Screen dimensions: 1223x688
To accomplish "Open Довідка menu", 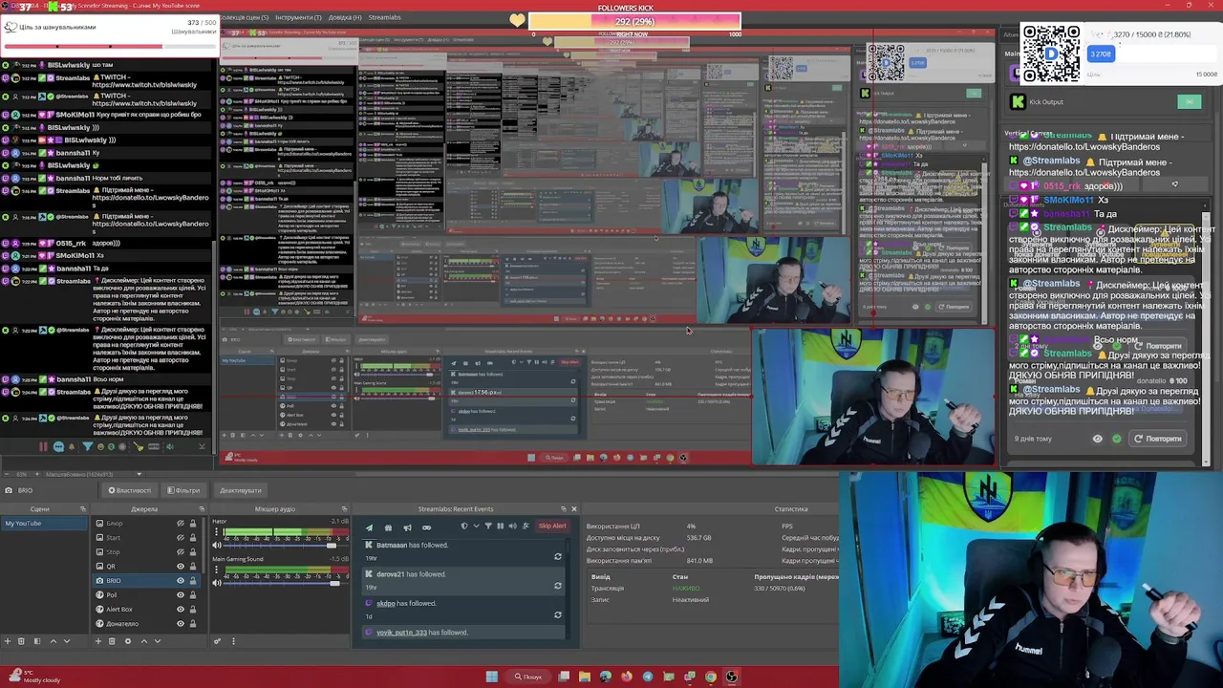I will click(x=344, y=17).
